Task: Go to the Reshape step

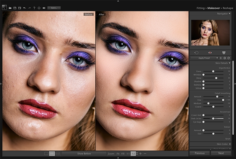Action: point(228,8)
